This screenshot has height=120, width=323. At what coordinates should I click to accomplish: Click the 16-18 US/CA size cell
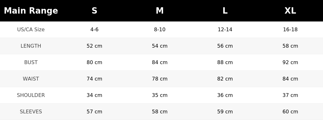click(290, 29)
